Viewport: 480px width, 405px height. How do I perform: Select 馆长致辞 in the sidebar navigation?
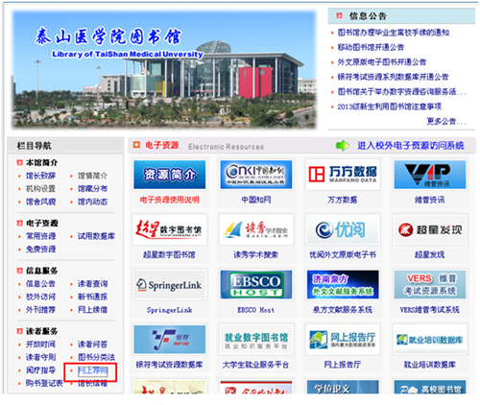point(40,176)
